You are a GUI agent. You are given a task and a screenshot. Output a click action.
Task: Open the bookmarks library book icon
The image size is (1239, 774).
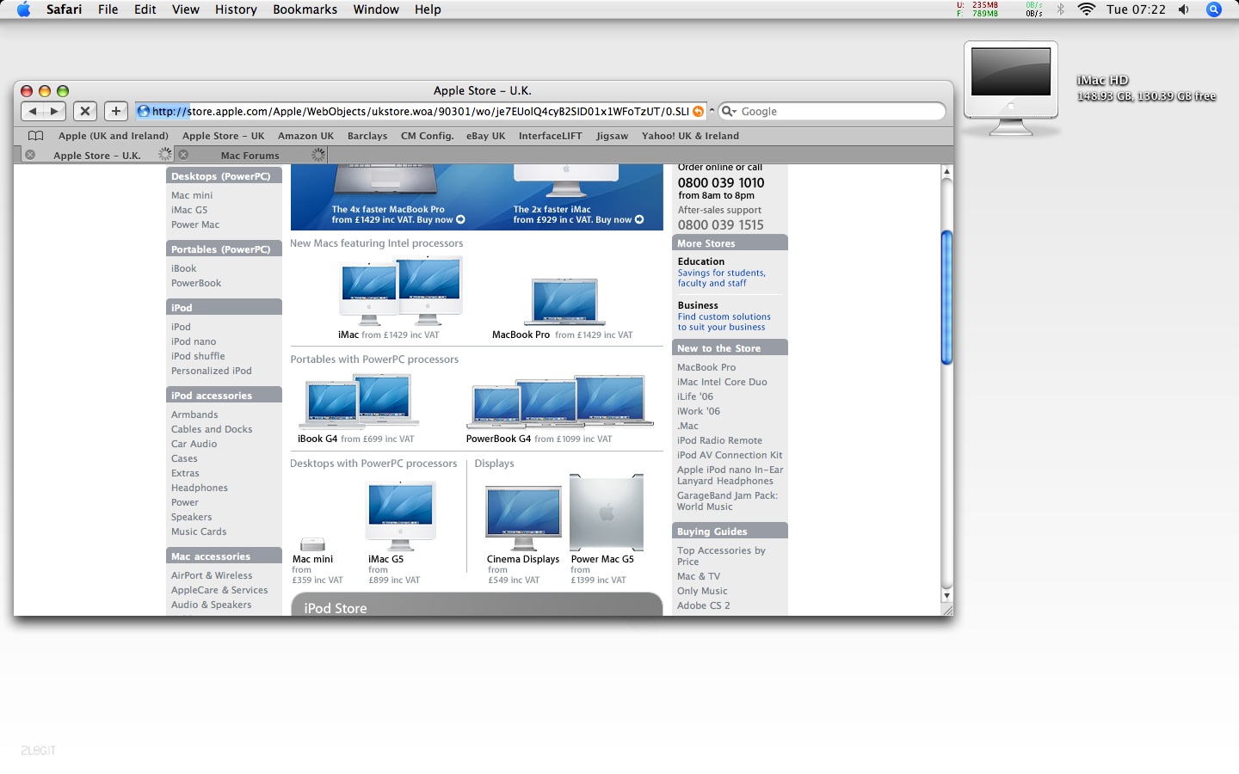click(36, 136)
